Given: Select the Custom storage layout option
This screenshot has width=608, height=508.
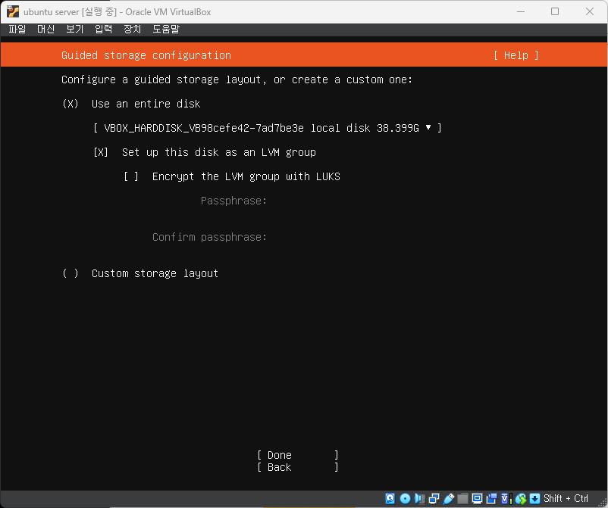Looking at the screenshot, I should point(140,273).
